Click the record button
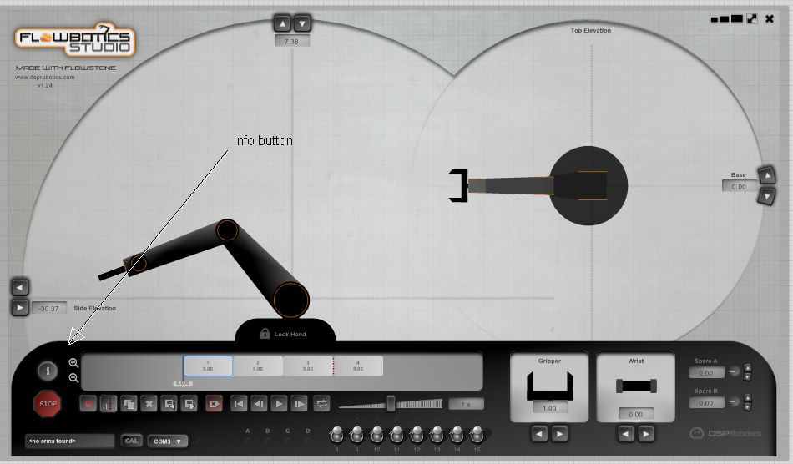 (x=89, y=404)
